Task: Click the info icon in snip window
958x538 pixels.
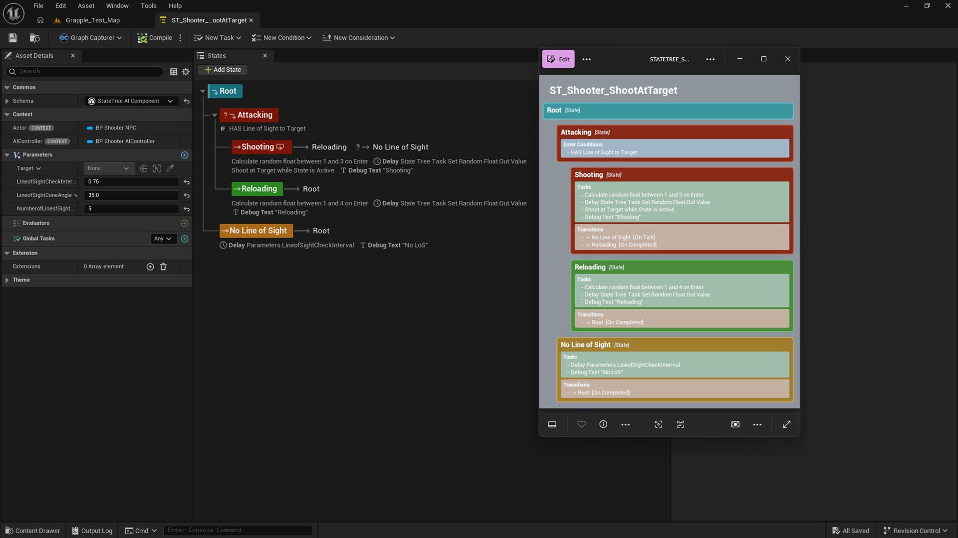Action: click(x=603, y=424)
